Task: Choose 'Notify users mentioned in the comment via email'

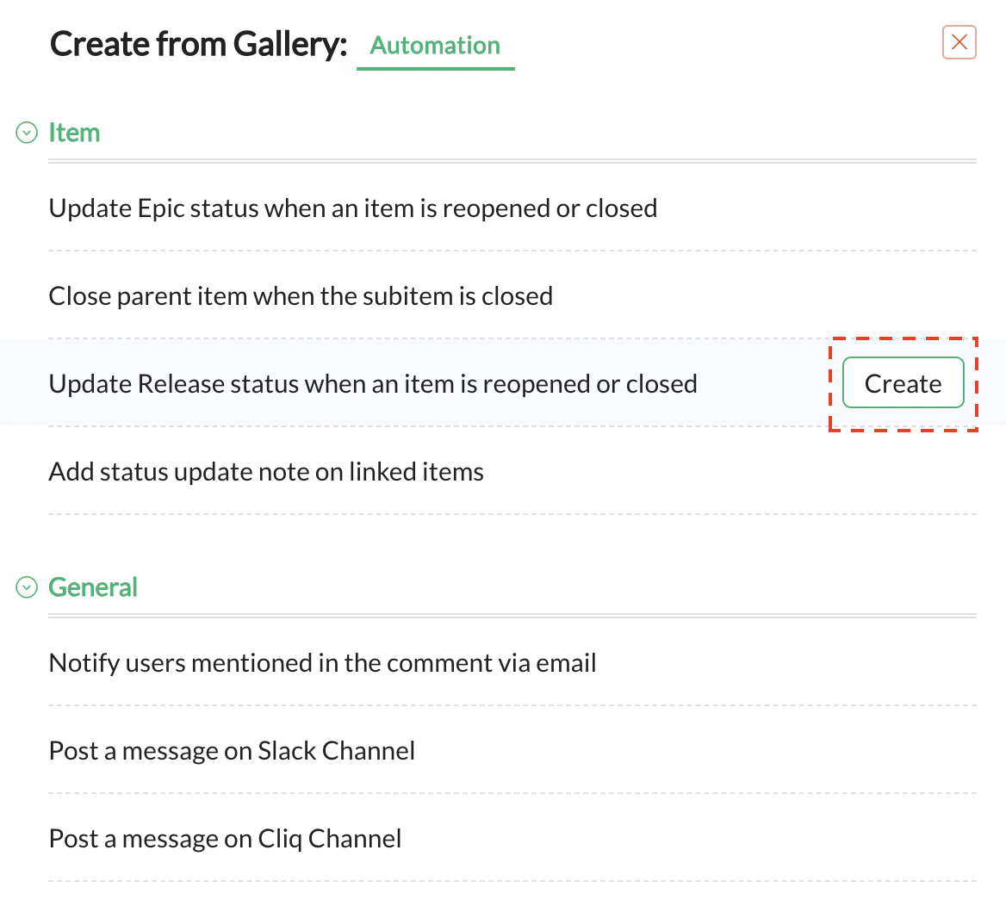Action: click(x=322, y=663)
